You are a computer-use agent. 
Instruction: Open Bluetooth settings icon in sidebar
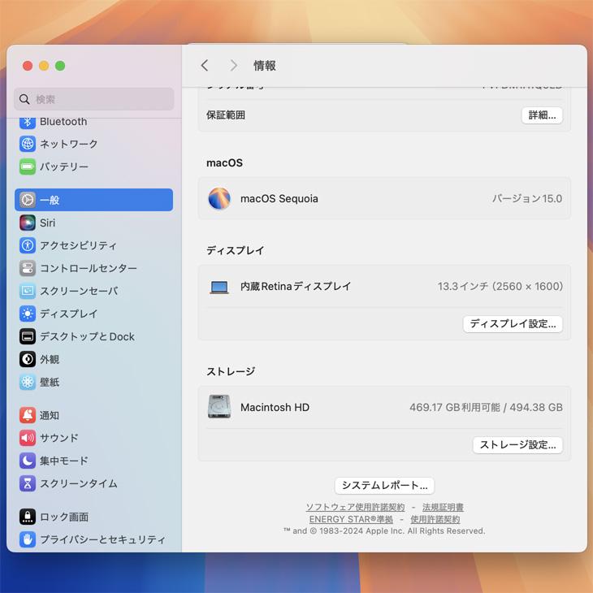pos(28,122)
